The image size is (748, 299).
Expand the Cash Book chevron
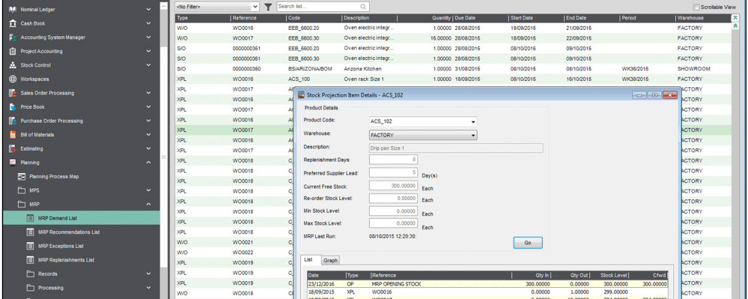148,23
